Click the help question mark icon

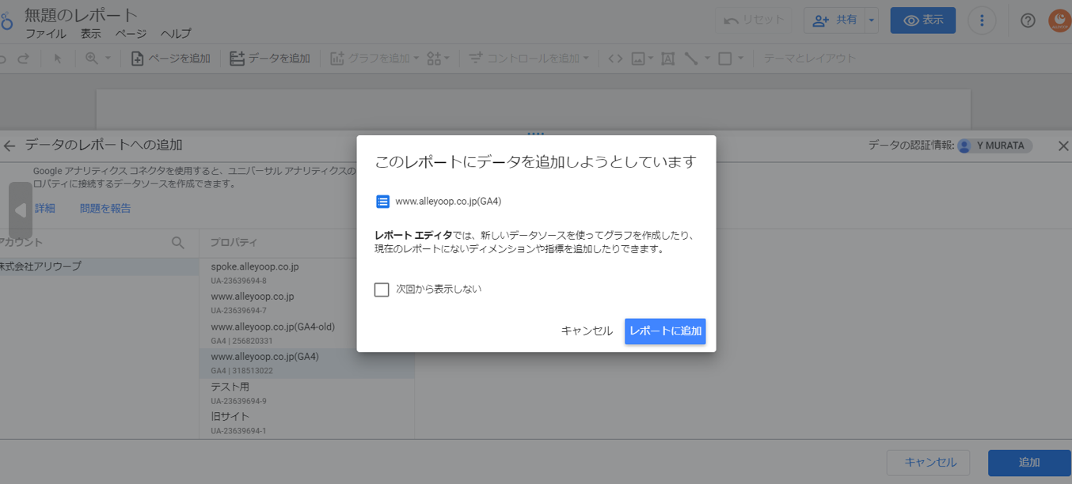(x=1028, y=21)
